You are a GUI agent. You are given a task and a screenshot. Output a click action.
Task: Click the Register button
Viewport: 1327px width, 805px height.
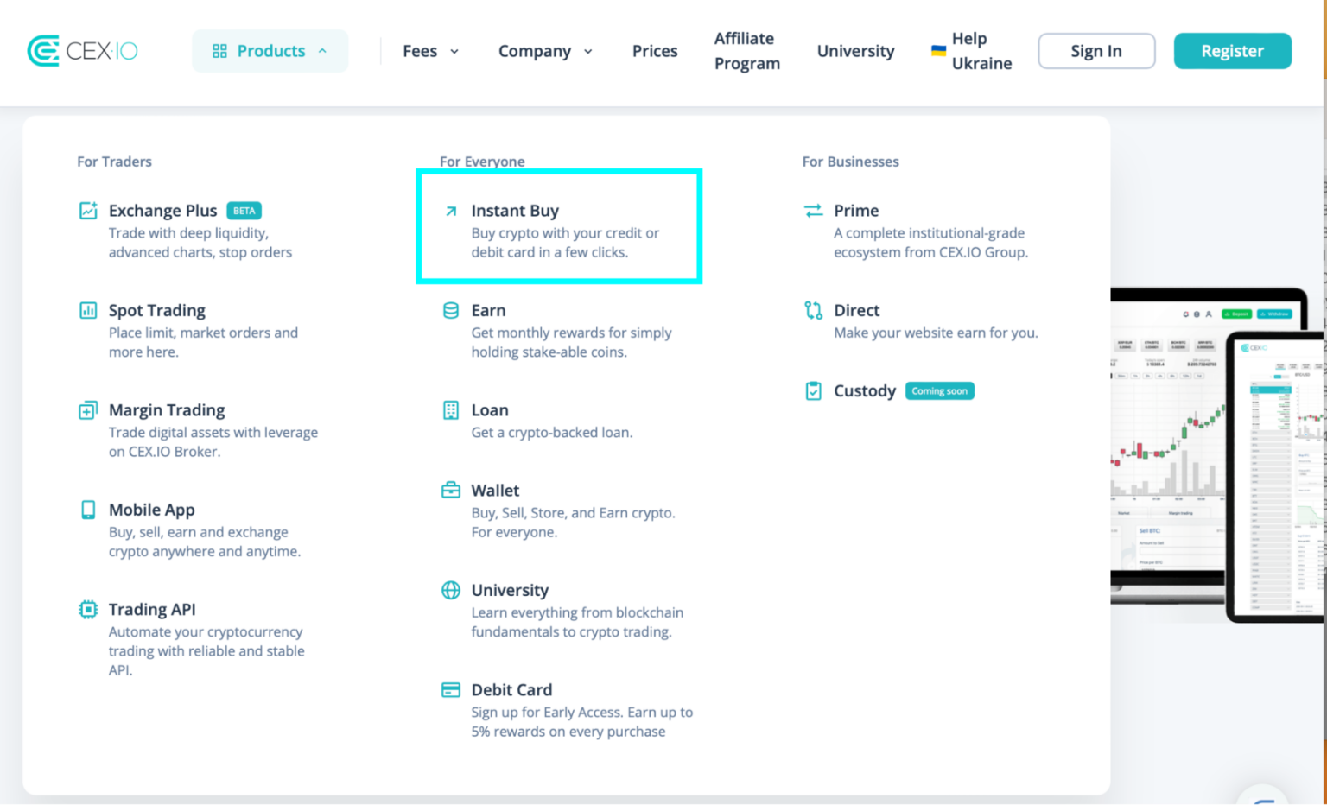tap(1232, 50)
